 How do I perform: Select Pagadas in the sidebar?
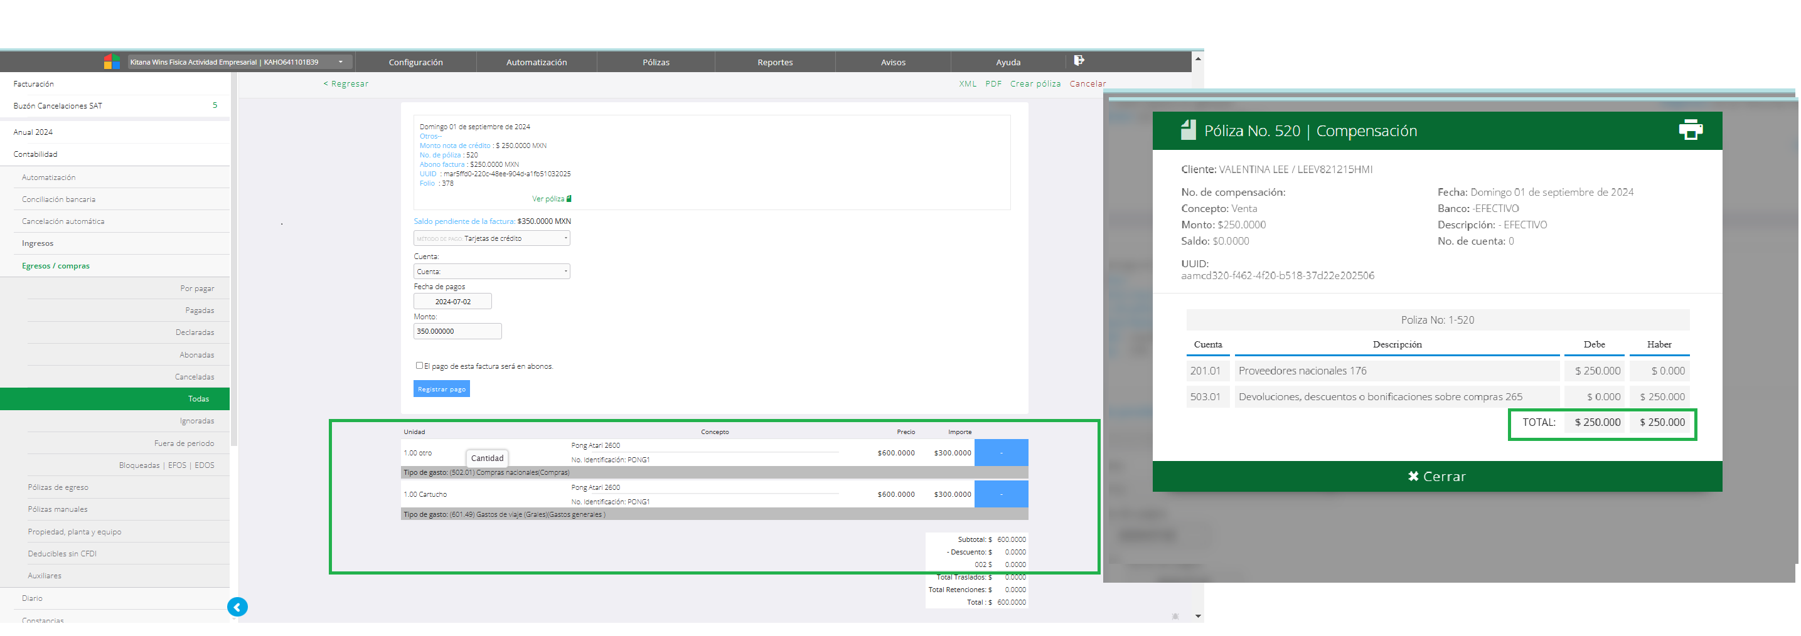point(200,310)
